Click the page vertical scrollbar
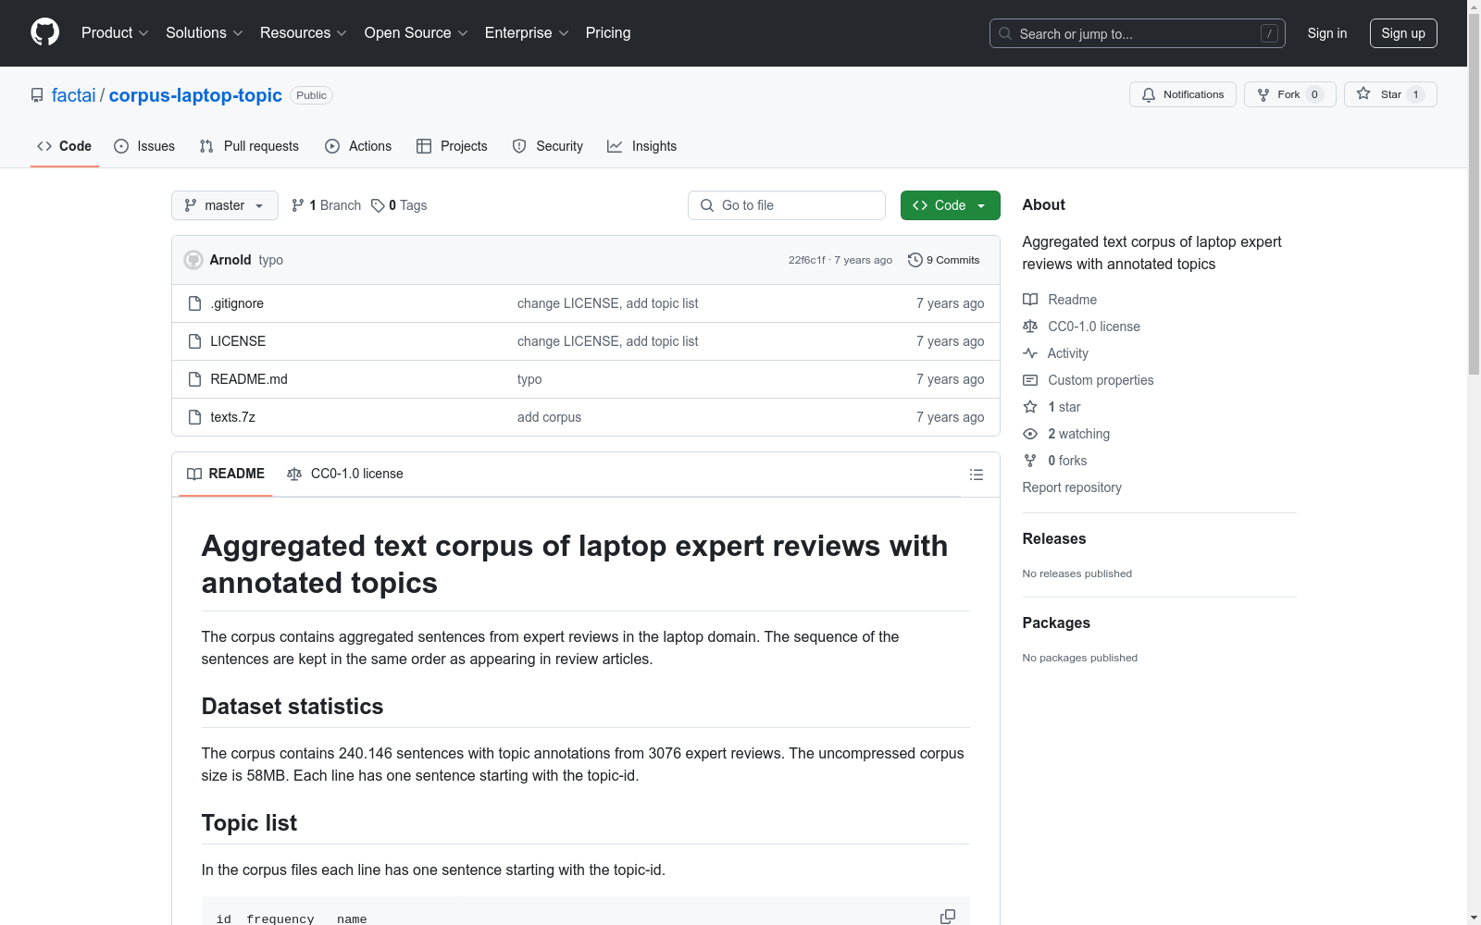This screenshot has width=1481, height=925. tap(1474, 194)
